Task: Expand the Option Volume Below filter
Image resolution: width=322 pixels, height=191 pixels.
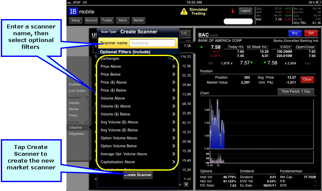Action: [138, 146]
